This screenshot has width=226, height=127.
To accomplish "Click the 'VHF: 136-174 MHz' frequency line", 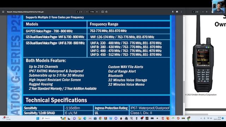I will pos(122,37).
